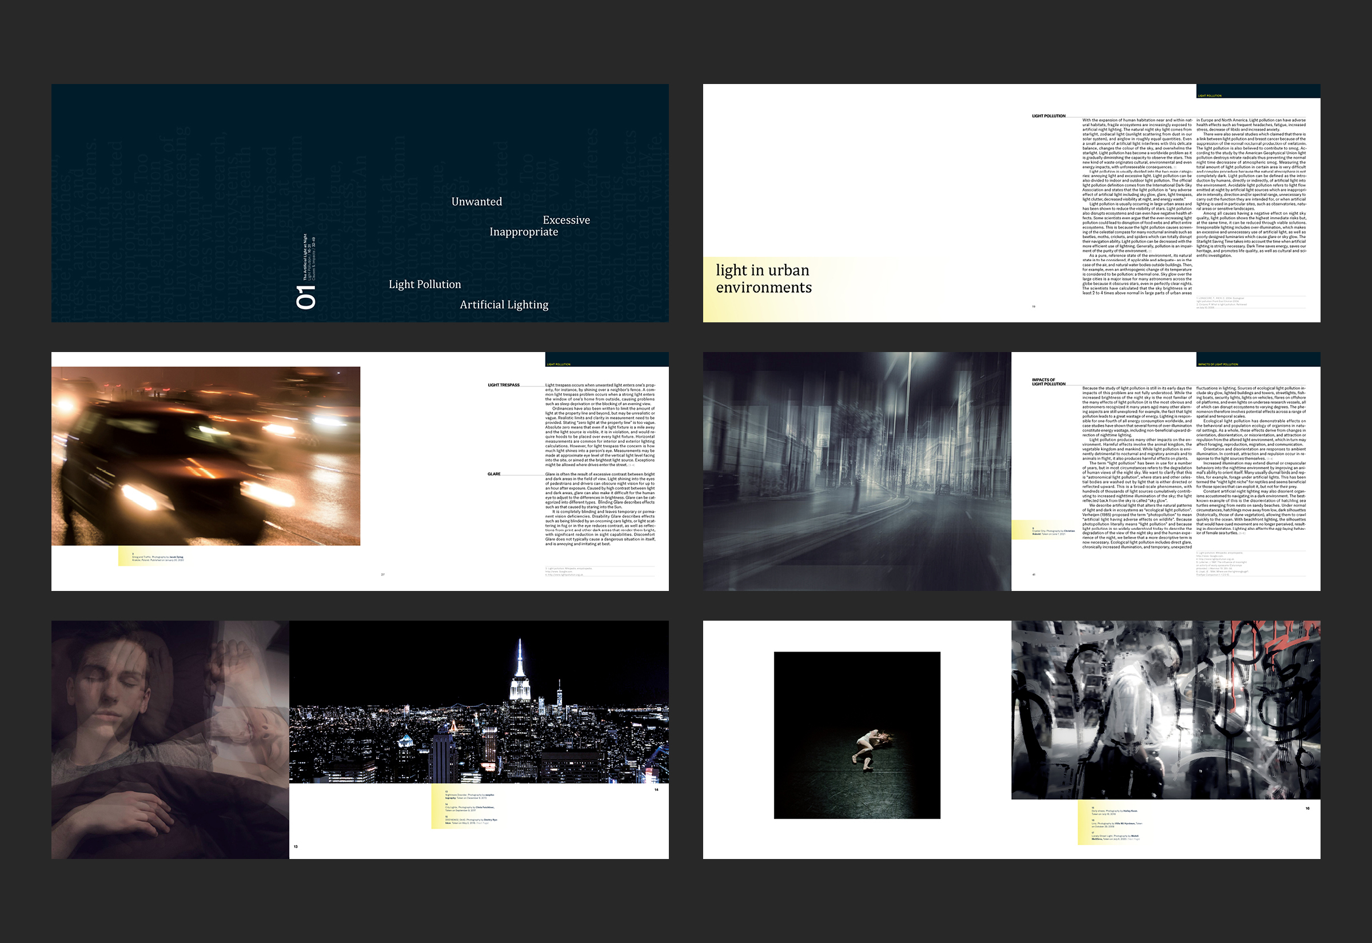Click the large '01' chapter number
This screenshot has height=943, width=1372.
click(306, 297)
